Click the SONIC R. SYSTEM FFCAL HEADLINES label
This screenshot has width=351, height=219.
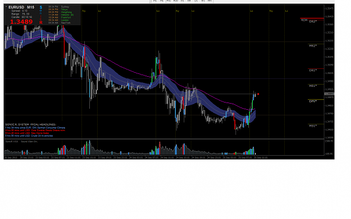point(30,124)
